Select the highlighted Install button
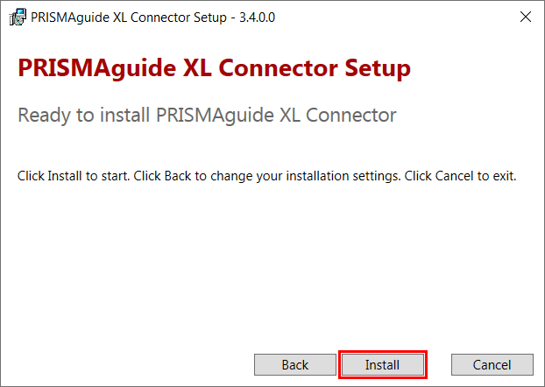545x387 pixels. click(382, 365)
